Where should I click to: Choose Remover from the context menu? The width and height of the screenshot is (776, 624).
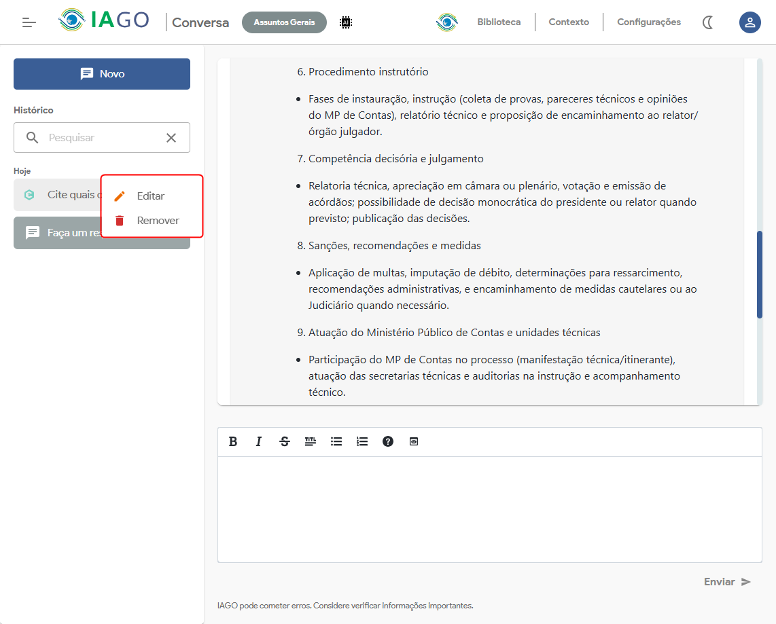pos(158,221)
